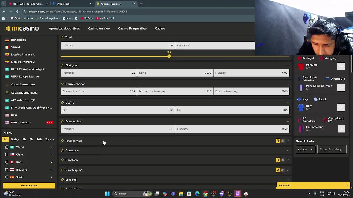This screenshot has width=353, height=198.
Task: Expand the Last goal market
Action: tap(288, 180)
